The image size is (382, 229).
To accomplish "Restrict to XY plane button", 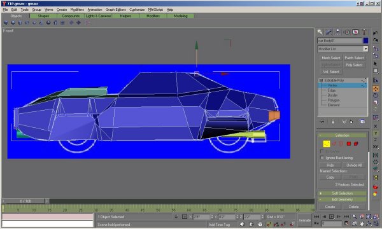I will click(x=376, y=147).
